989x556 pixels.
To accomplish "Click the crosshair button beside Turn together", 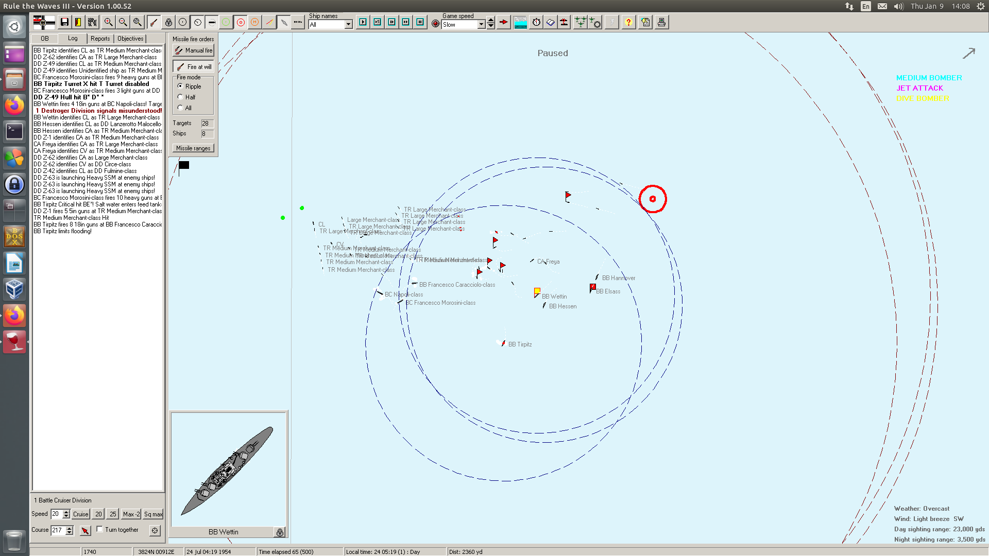I will click(x=155, y=530).
